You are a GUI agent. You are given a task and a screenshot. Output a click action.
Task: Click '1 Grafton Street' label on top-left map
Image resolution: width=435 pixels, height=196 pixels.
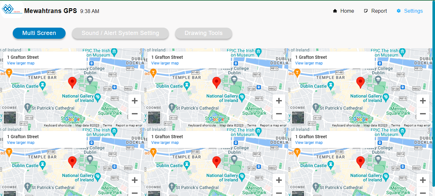(23, 57)
